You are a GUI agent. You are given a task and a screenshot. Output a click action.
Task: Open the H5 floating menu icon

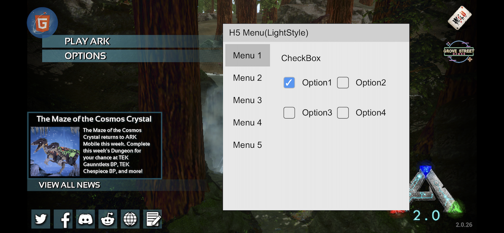42,23
